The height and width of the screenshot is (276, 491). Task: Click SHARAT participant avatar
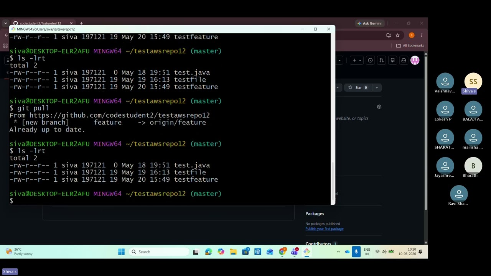(x=445, y=138)
